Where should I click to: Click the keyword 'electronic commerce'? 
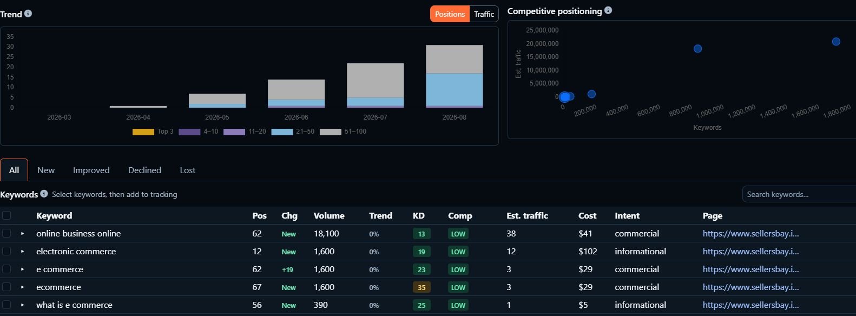76,251
